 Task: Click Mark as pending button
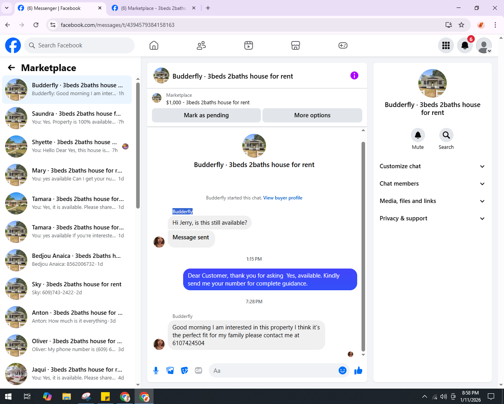tap(206, 115)
